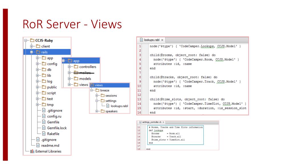Click line 14 in settings_controller.rb gutter
This screenshot has width=292, height=164.
point(139,136)
